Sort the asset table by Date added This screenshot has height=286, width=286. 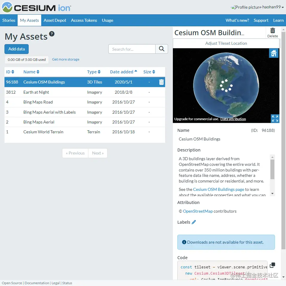[124, 72]
